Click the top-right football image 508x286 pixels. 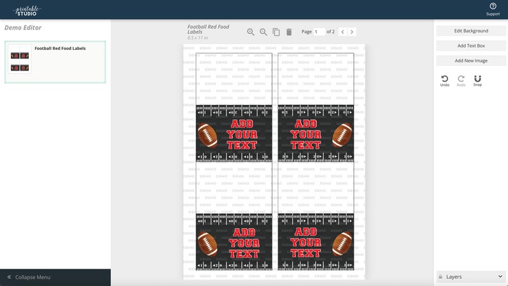pyautogui.click(x=342, y=135)
